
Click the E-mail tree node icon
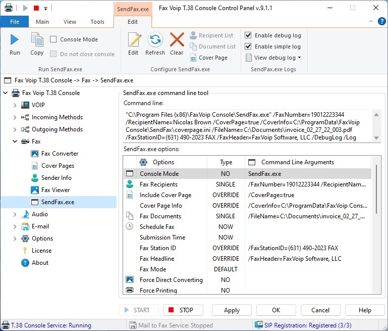[25, 226]
